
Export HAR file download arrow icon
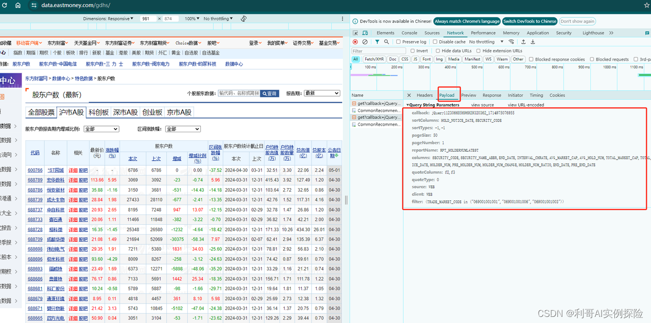pos(532,42)
